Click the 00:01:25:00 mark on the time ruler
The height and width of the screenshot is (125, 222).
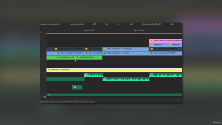click(x=139, y=31)
